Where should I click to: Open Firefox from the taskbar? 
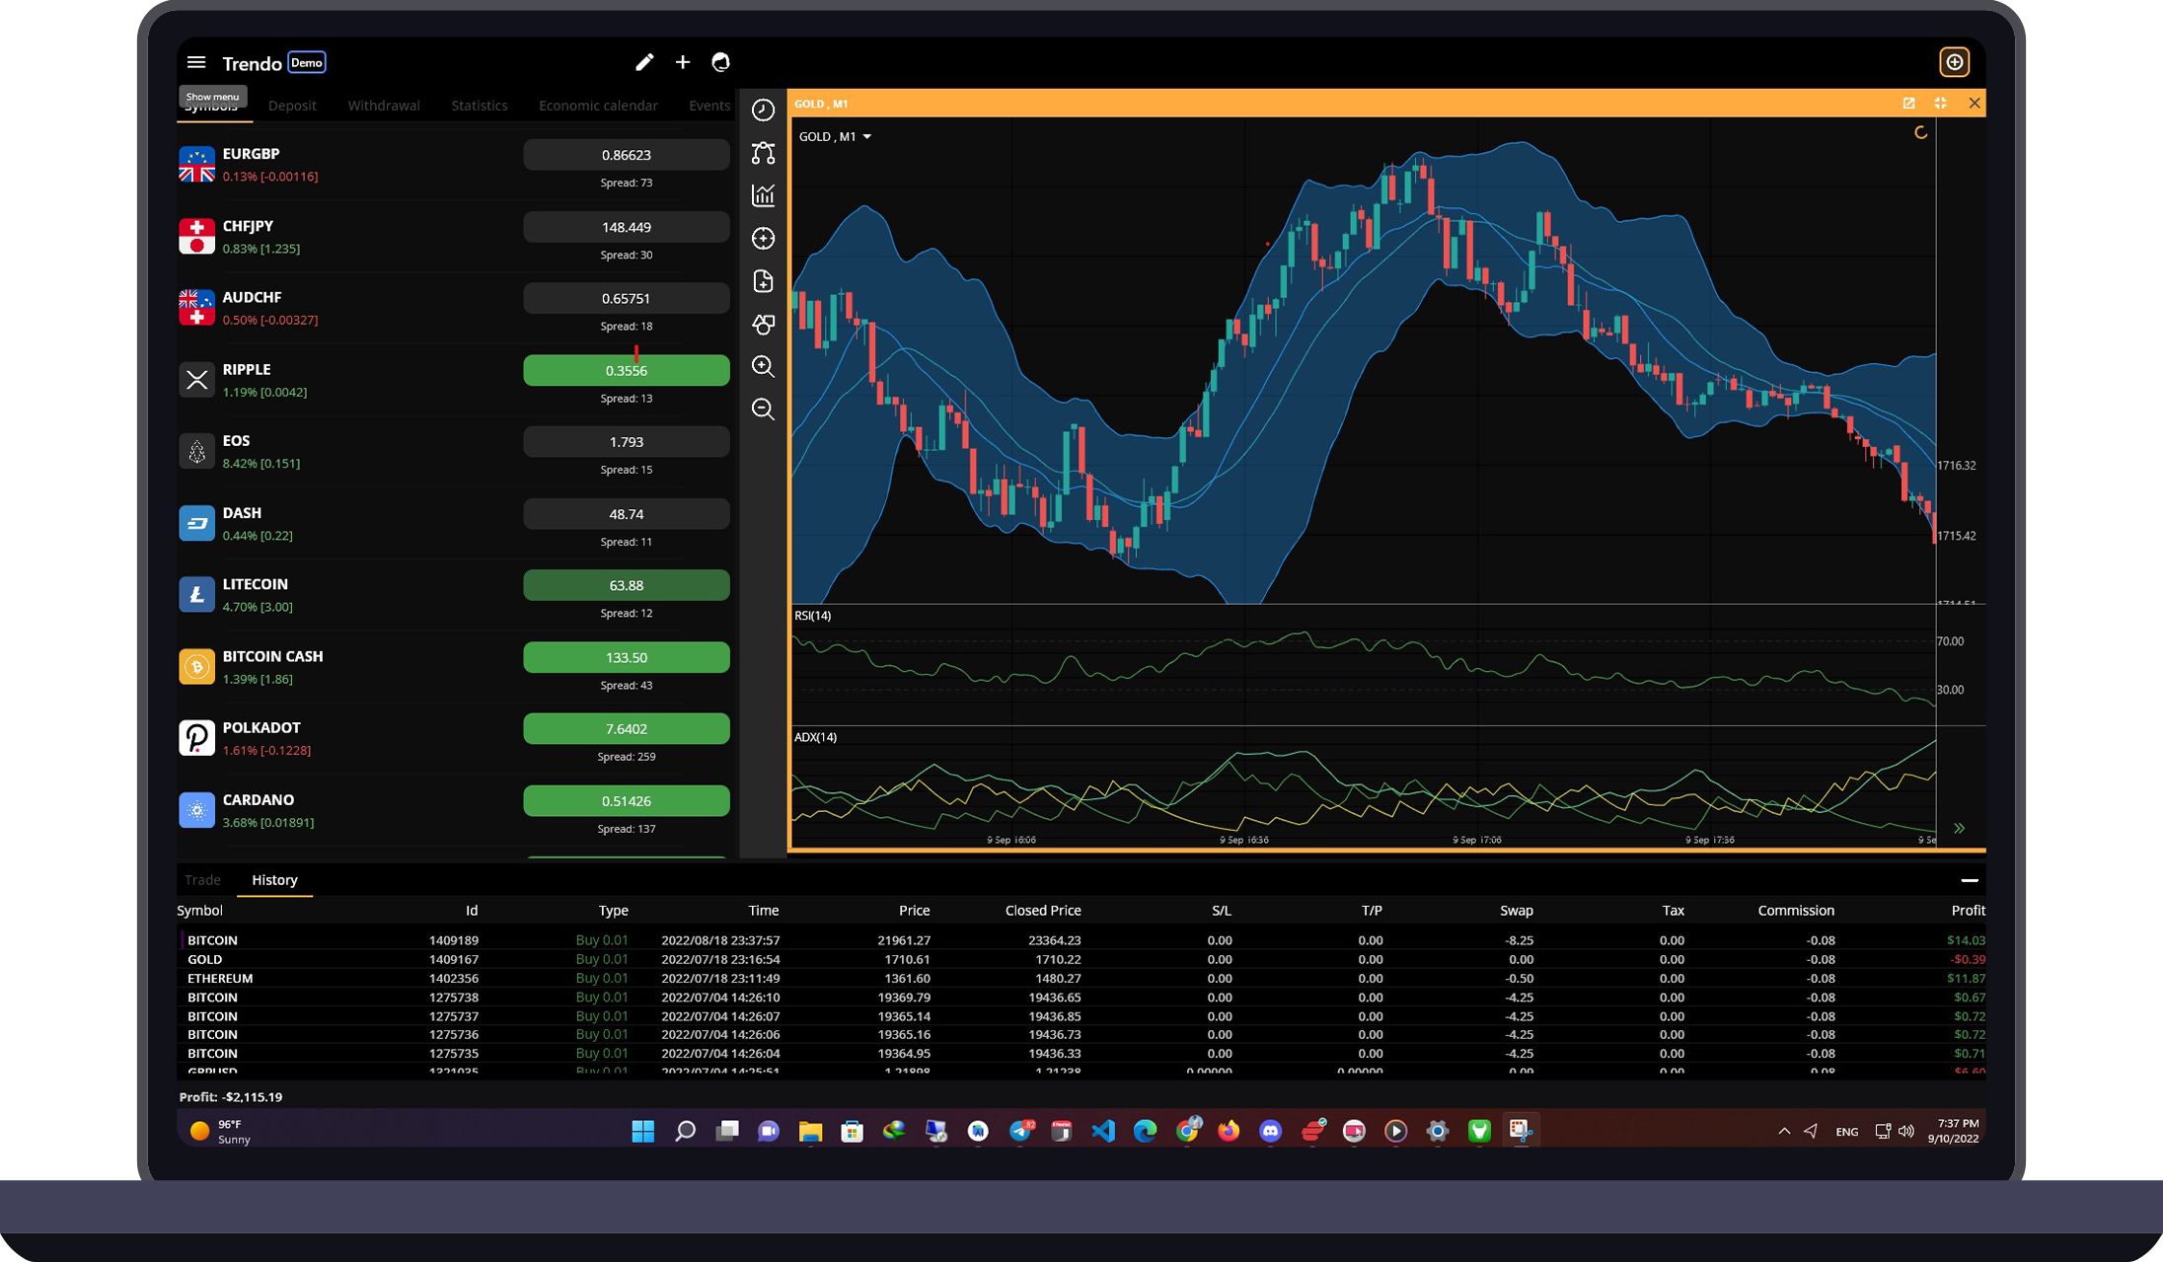pyautogui.click(x=1229, y=1131)
